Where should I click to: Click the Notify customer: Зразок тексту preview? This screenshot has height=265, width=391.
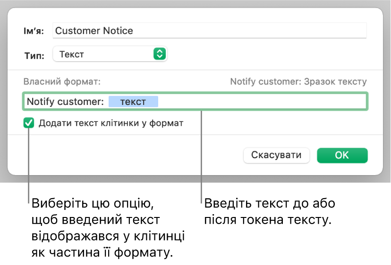(x=298, y=81)
